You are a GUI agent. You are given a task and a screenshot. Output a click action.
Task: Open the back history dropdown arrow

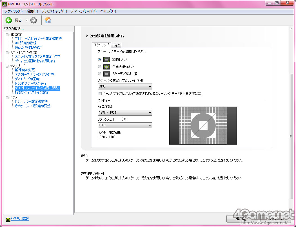tap(27, 20)
